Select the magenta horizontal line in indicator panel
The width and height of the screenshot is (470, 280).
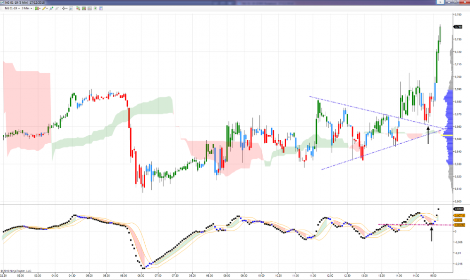(404, 225)
